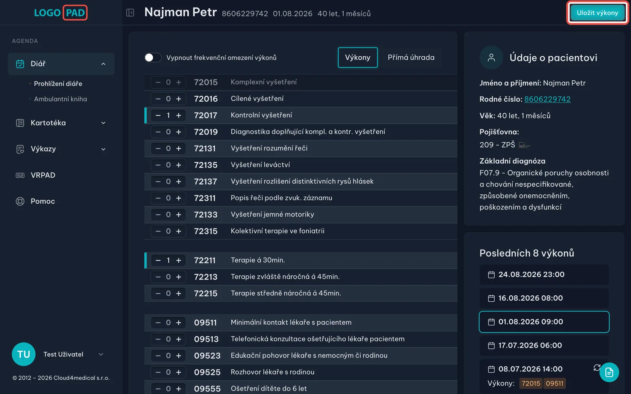Image resolution: width=631 pixels, height=394 pixels.
Task: Click 72137 Vyšetření rozlišení distinktivních rysů row
Action: click(301, 181)
